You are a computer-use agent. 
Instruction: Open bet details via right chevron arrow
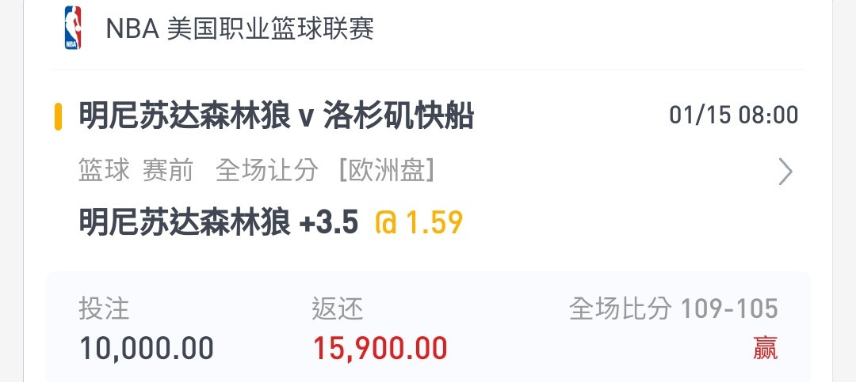[x=785, y=172]
